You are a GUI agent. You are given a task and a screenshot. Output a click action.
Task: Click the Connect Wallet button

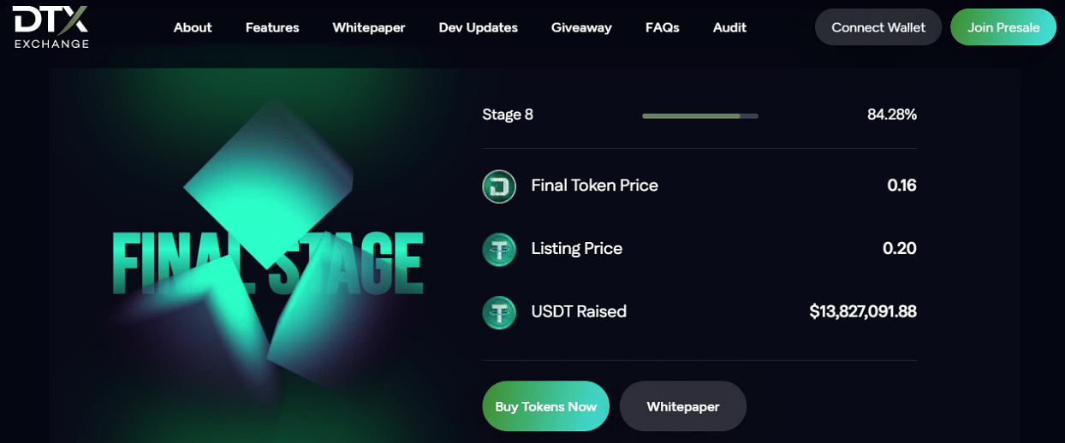click(x=878, y=27)
